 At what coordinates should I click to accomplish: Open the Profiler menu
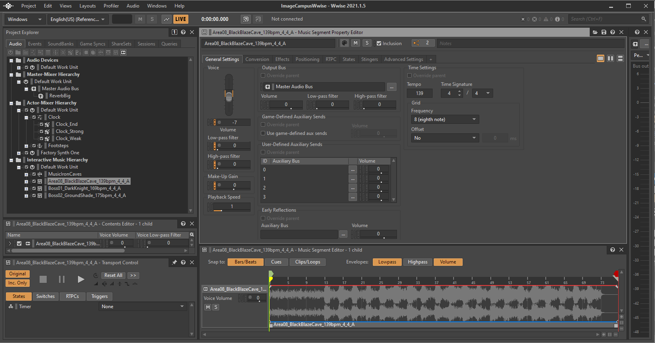(x=111, y=6)
